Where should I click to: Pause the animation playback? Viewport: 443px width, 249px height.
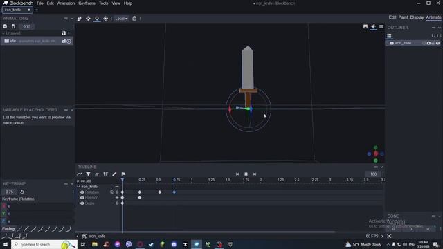pos(246,174)
